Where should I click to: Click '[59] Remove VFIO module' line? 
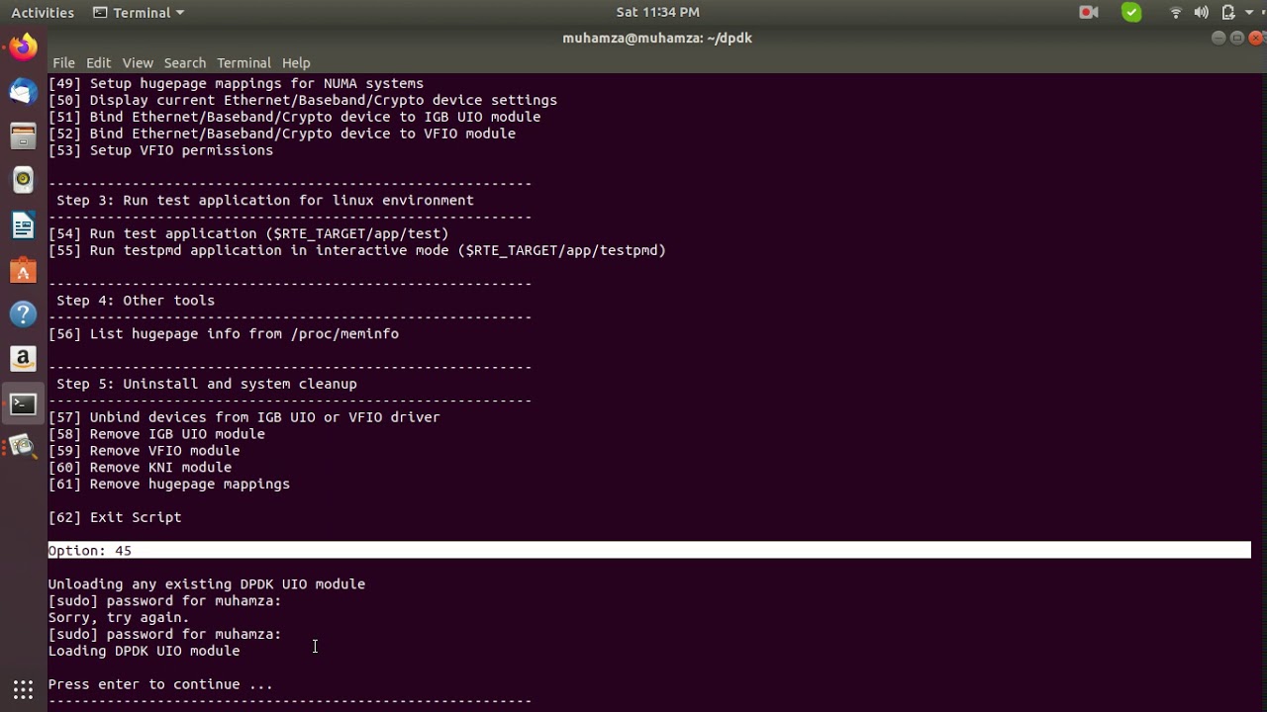point(145,451)
